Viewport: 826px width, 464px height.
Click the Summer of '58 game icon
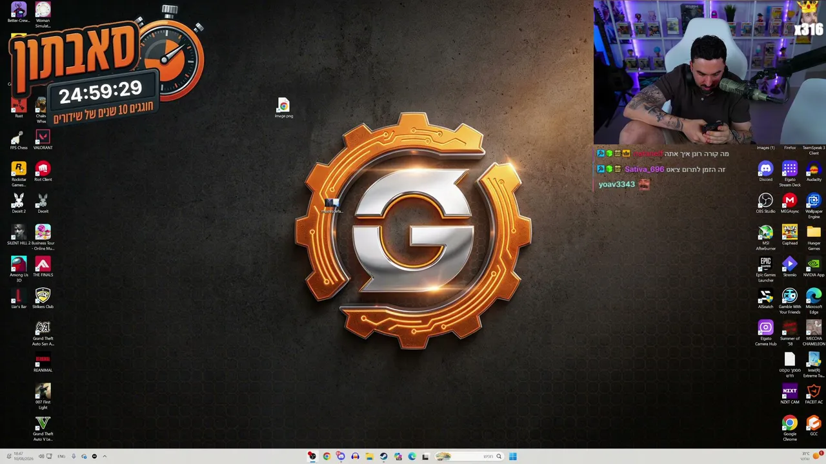coord(790,333)
